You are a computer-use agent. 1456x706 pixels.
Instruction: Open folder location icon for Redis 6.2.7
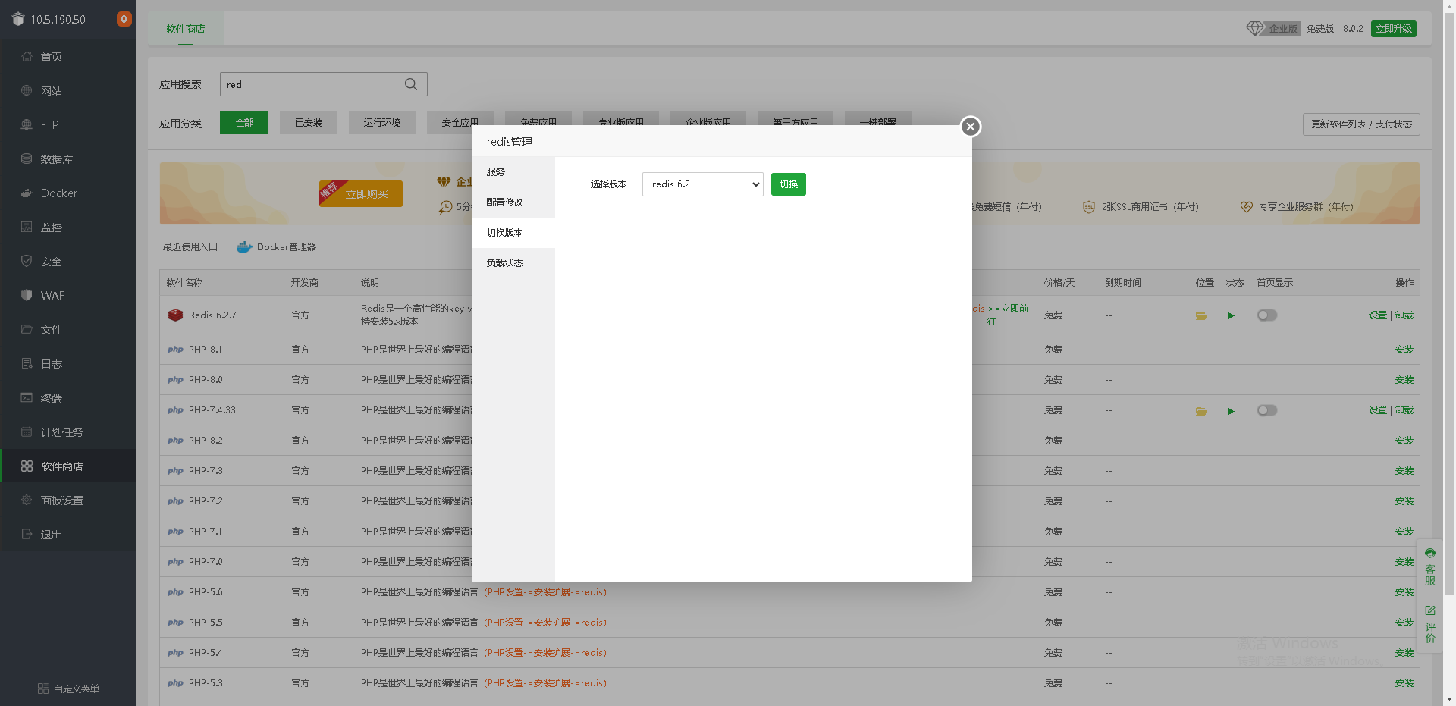point(1201,315)
